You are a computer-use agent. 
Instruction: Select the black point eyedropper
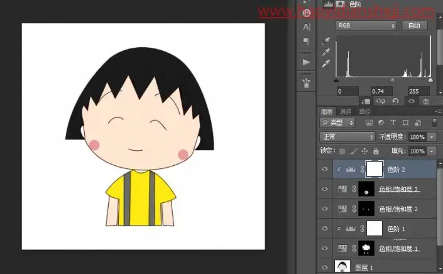(326, 41)
